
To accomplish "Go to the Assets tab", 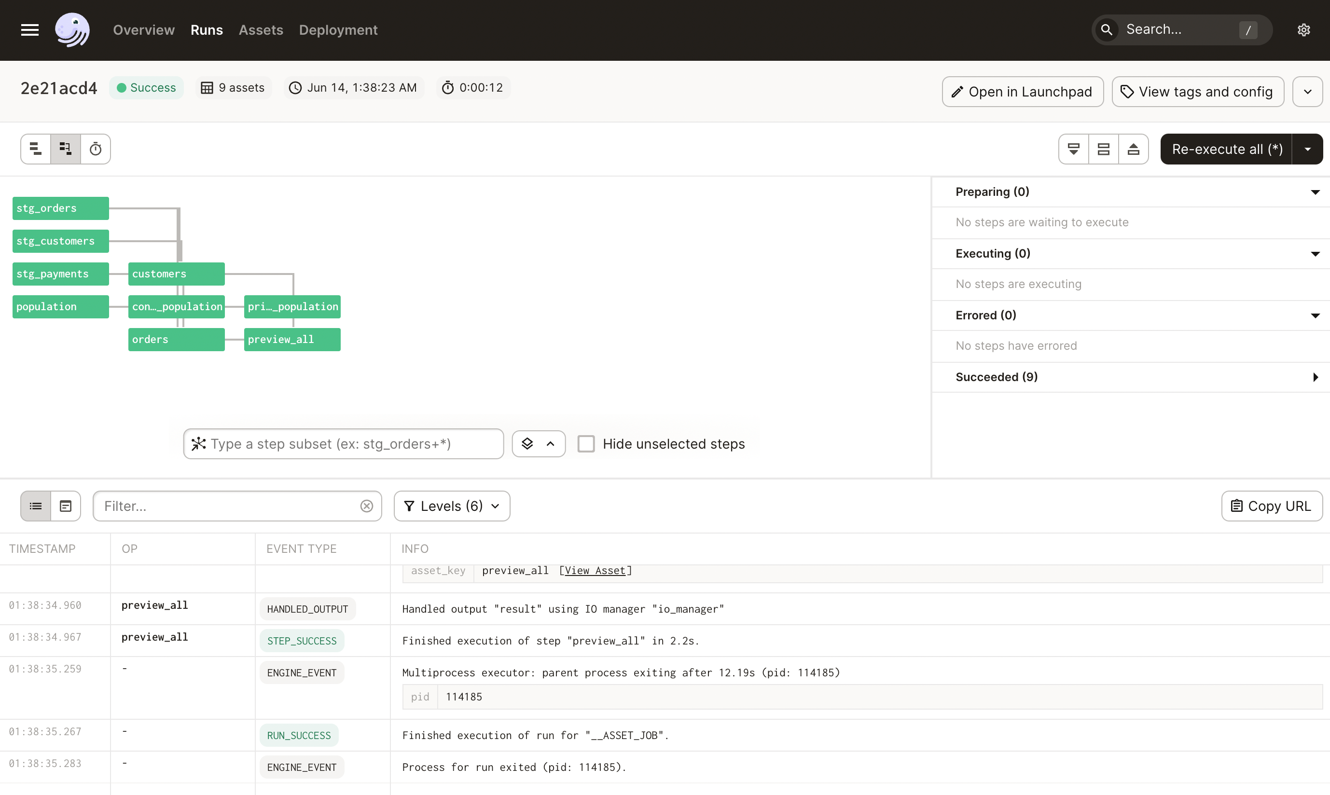I will click(x=261, y=30).
